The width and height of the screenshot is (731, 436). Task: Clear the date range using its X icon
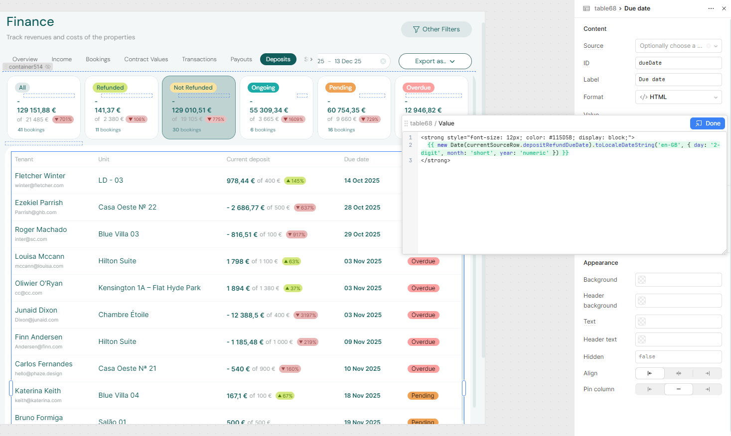coord(383,61)
